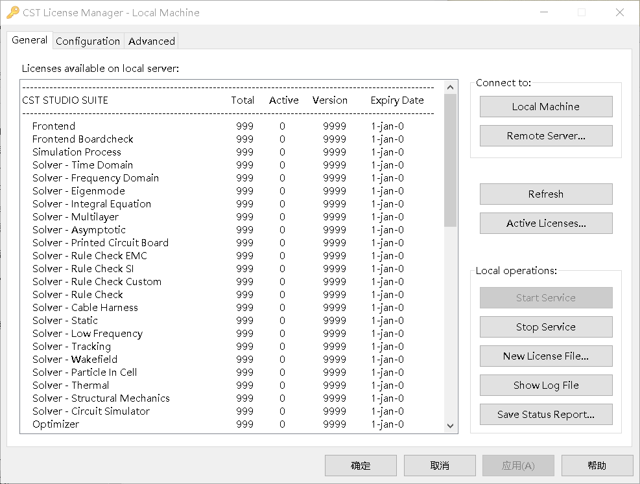The width and height of the screenshot is (640, 484).
Task: Click the "Version" column header
Action: point(330,100)
